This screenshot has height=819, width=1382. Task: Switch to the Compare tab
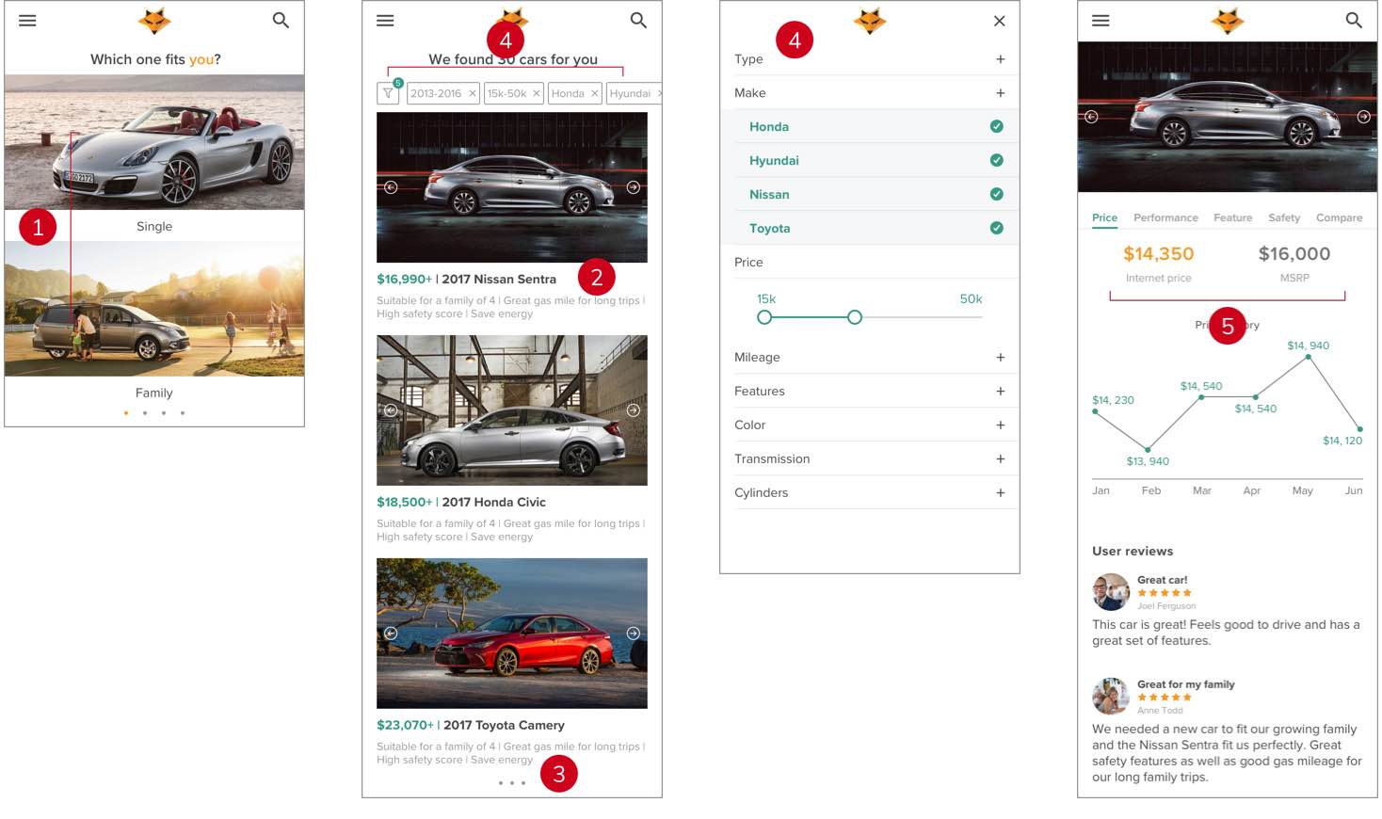[x=1339, y=217]
